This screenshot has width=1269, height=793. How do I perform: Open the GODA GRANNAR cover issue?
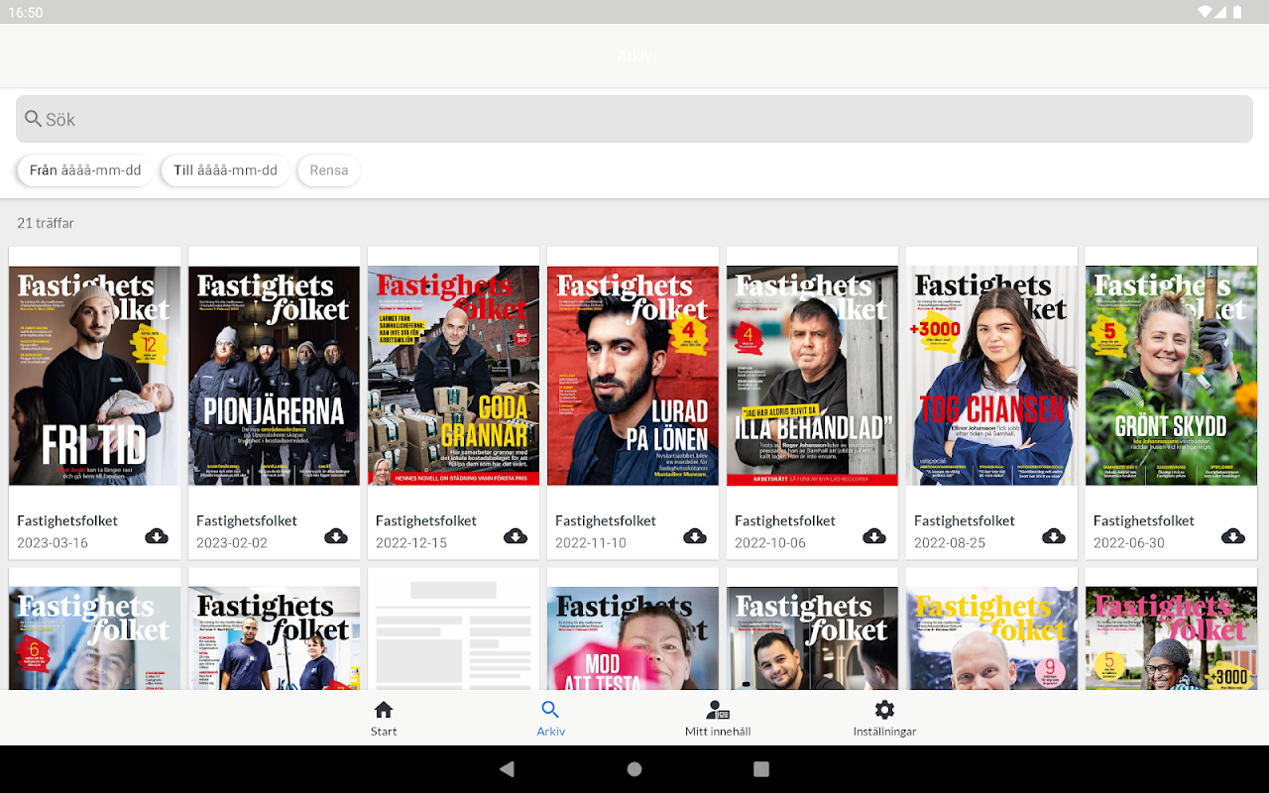[x=454, y=376]
